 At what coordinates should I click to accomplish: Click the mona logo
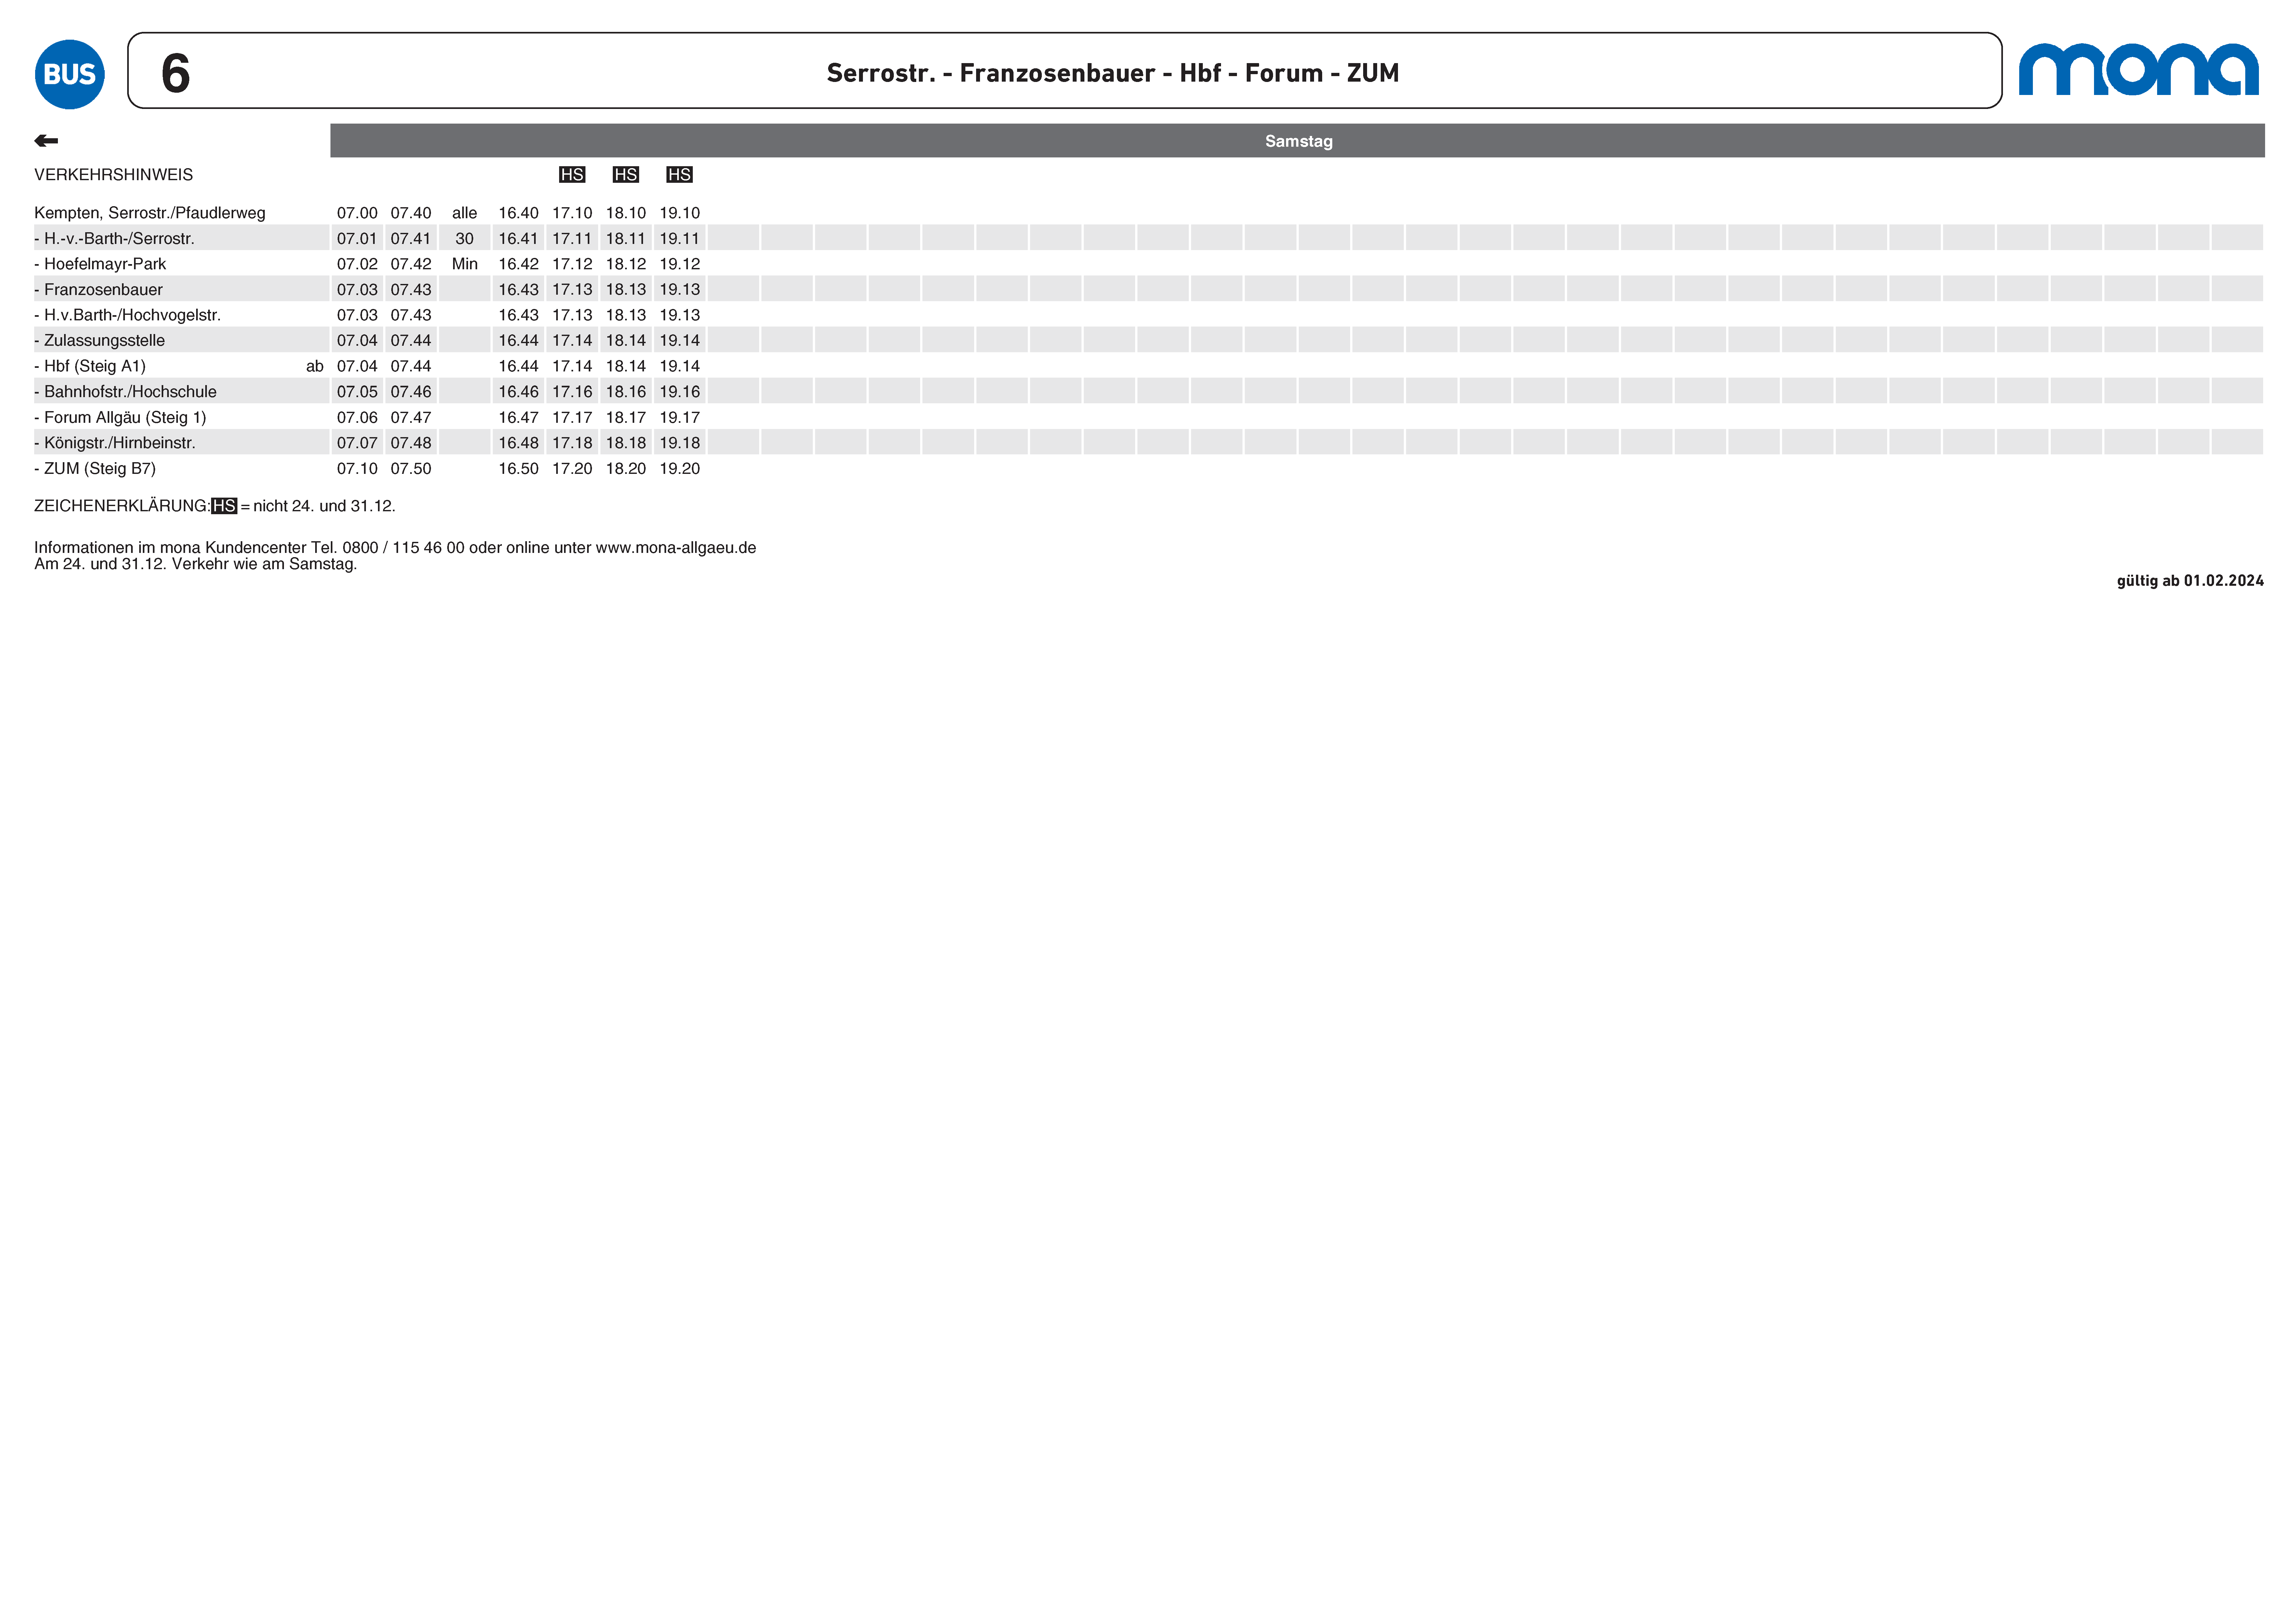click(x=2138, y=69)
